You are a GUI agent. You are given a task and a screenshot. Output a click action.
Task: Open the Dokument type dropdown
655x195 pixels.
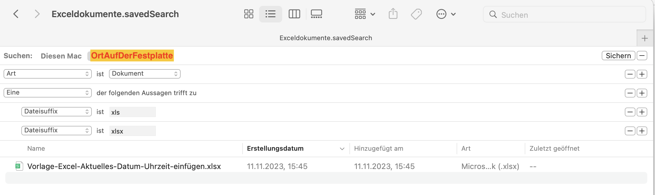(x=145, y=74)
